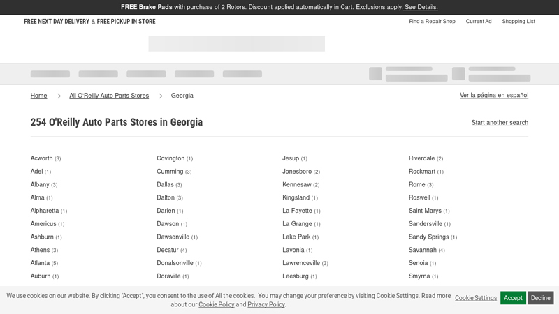
Task: Click Start another search link
Action: pos(500,123)
